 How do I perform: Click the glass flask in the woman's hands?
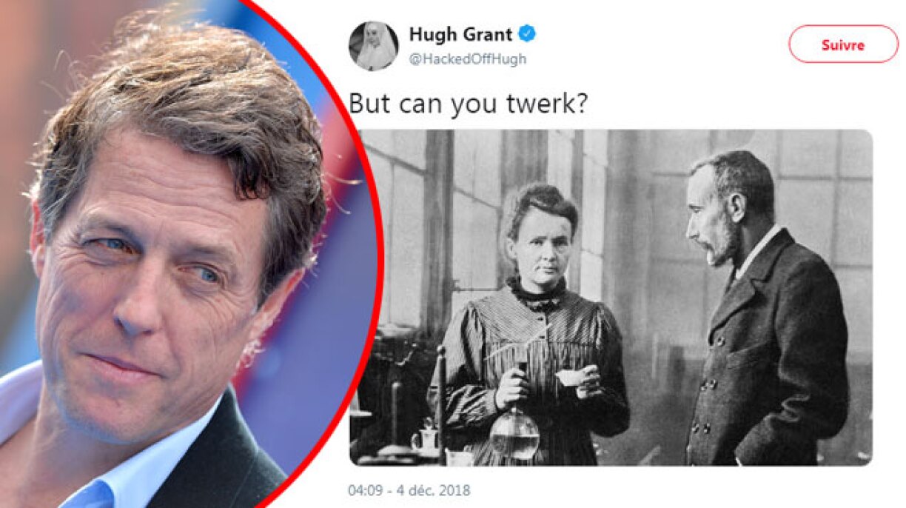click(x=515, y=433)
